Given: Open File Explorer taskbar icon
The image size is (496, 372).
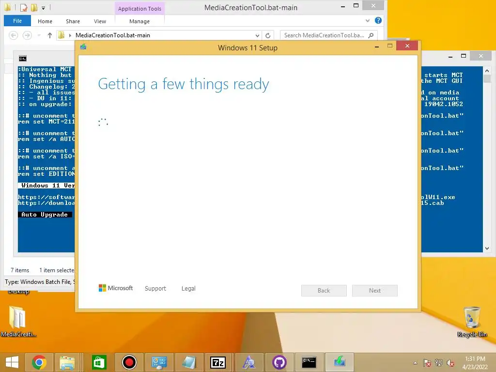Looking at the screenshot, I should (x=67, y=362).
